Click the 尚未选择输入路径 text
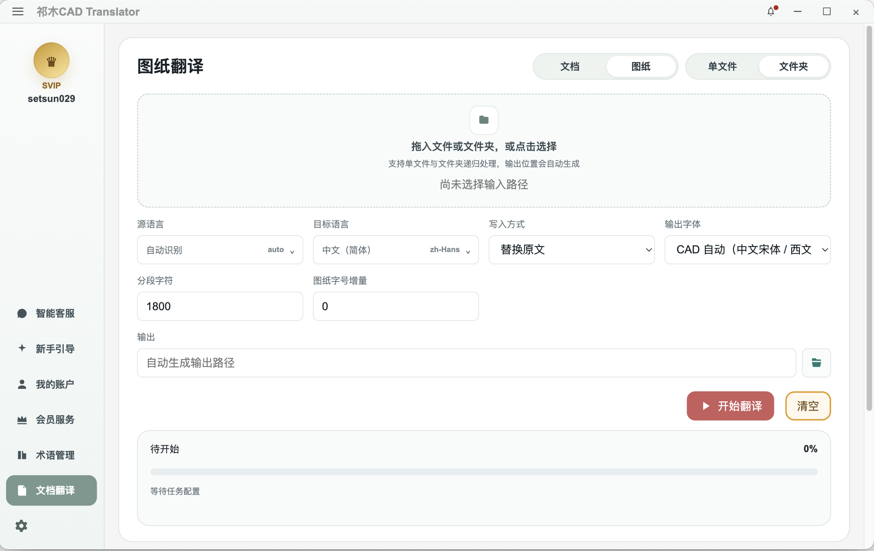The height and width of the screenshot is (551, 874). coord(484,185)
